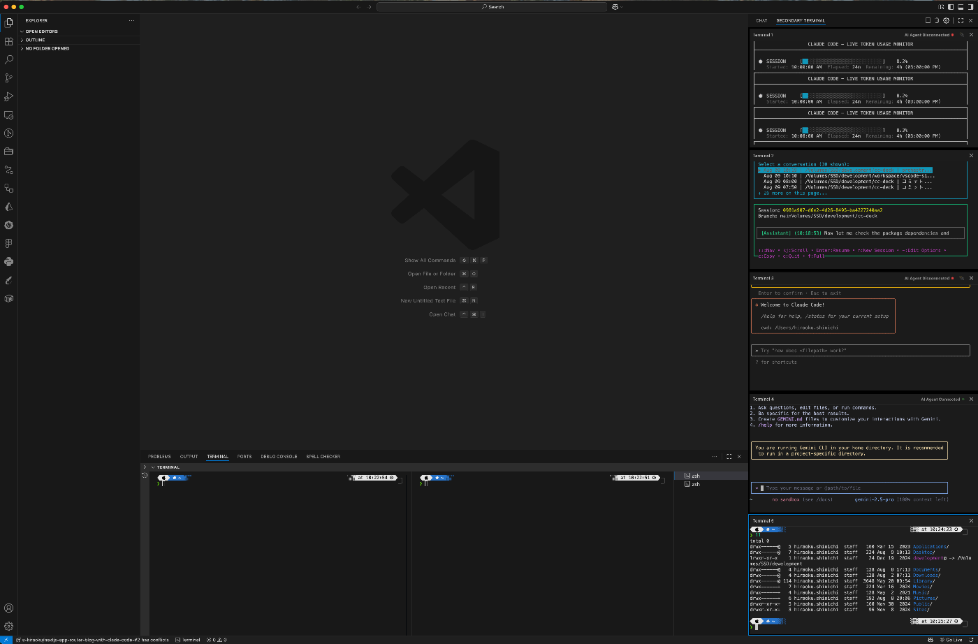Open the Spell Checker tab
The image size is (978, 644).
(x=323, y=457)
